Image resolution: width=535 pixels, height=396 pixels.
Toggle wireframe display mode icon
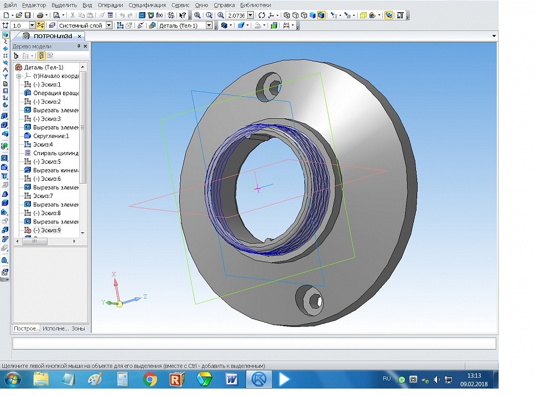click(x=287, y=15)
